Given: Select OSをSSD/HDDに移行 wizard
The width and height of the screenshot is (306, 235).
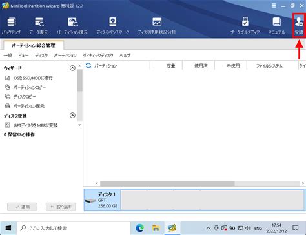Looking at the screenshot, I should pos(29,78).
